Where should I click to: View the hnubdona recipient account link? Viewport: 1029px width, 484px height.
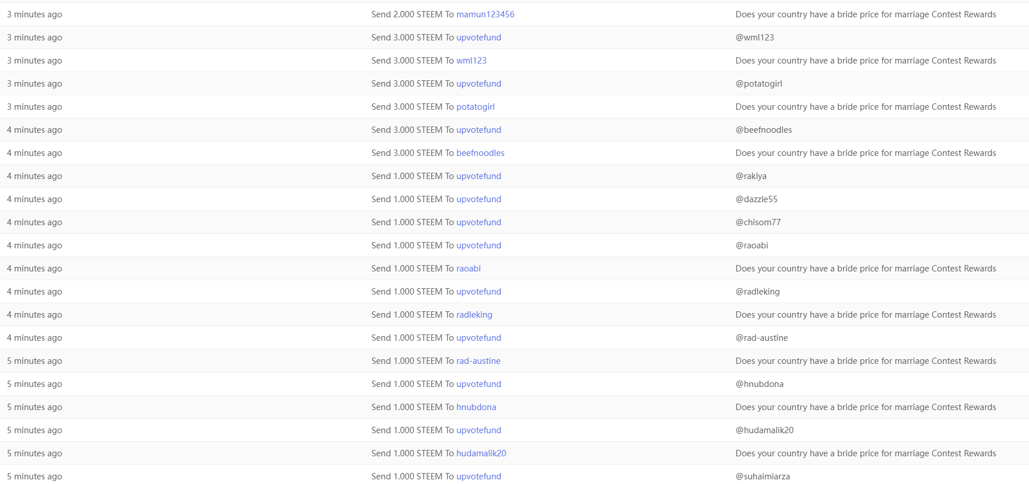pos(476,407)
